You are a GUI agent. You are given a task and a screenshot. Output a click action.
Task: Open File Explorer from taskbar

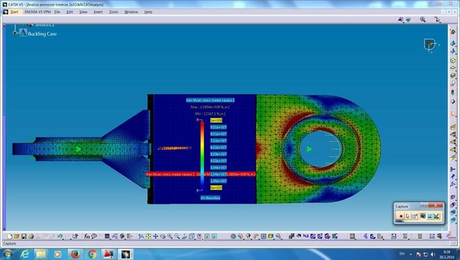(x=41, y=254)
